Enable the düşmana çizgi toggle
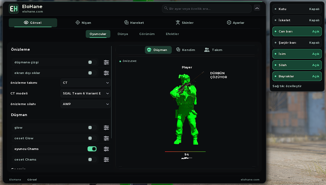 (x=92, y=62)
